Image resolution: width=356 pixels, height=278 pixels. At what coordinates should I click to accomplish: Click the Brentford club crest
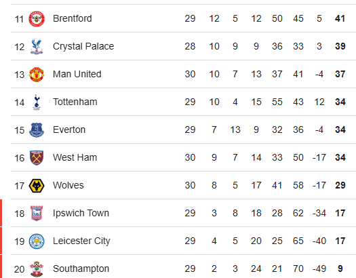point(37,19)
